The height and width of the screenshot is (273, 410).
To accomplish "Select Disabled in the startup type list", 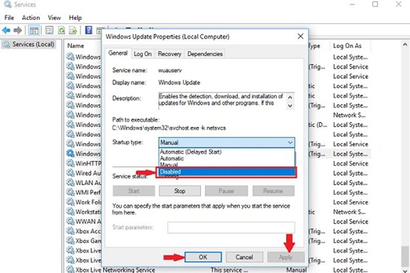I will click(226, 172).
